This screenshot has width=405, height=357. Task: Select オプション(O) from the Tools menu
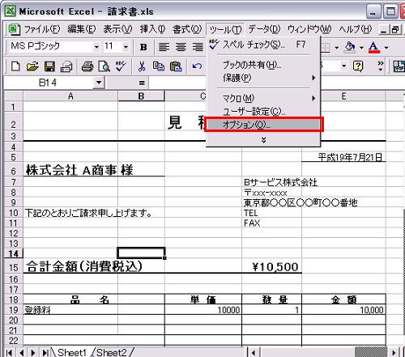pyautogui.click(x=263, y=125)
